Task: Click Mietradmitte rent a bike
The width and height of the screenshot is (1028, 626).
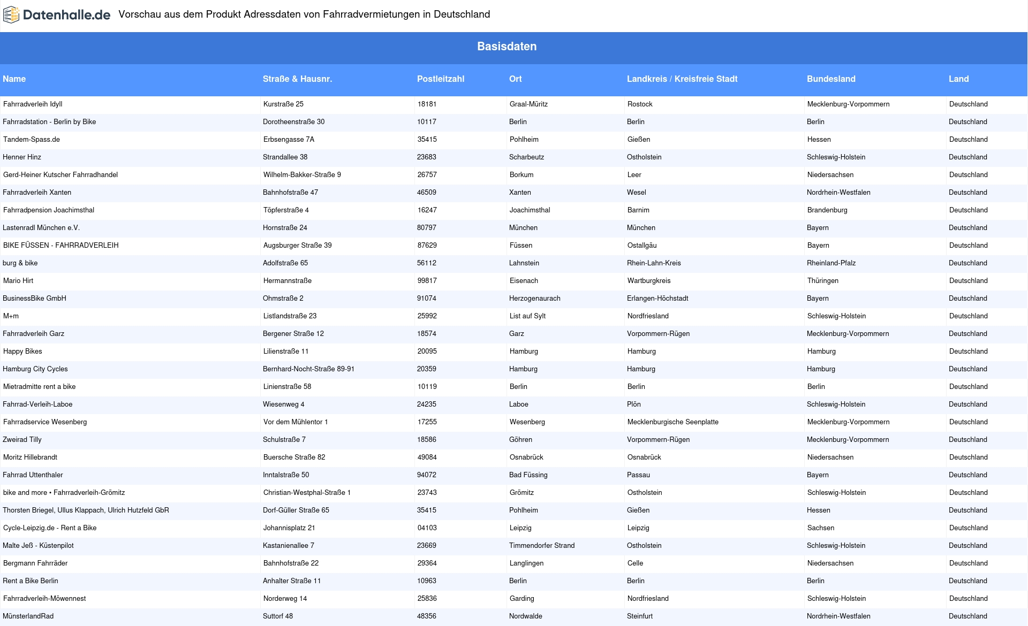Action: tap(40, 387)
